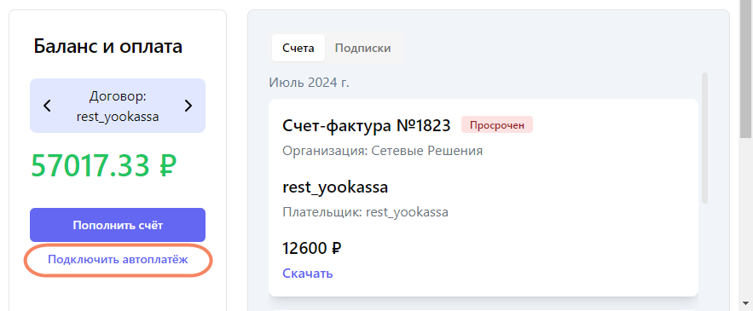Click the page scrollbar down arrow
753x311 pixels.
tap(745, 303)
